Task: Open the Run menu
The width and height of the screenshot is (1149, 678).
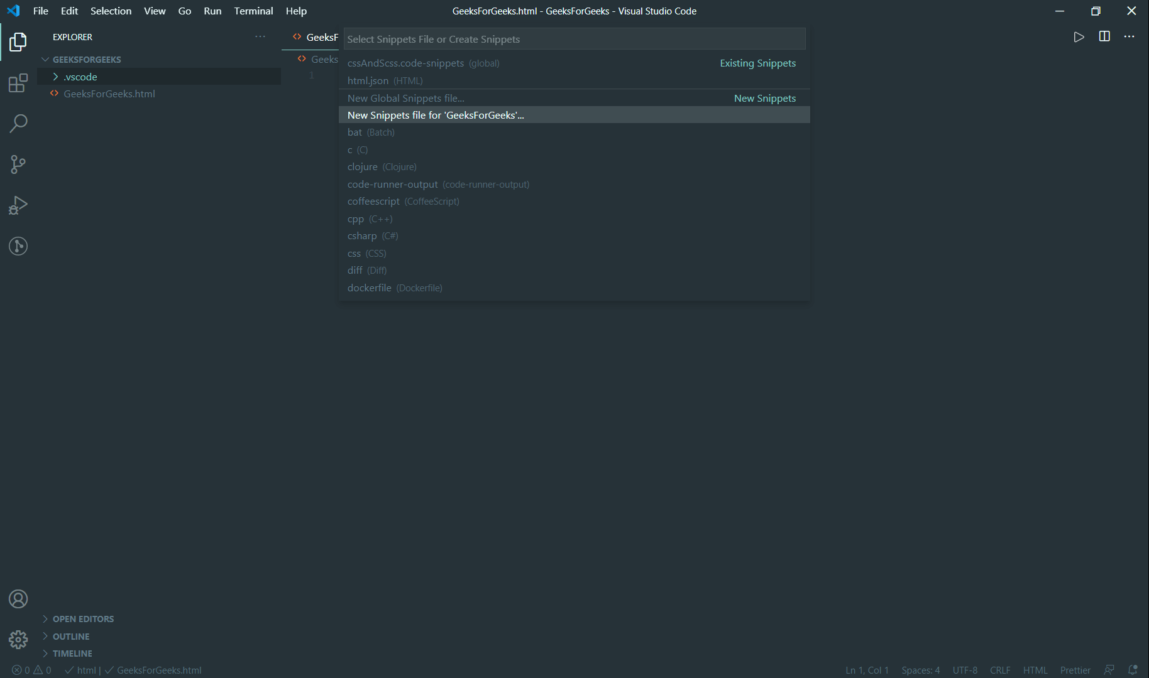Action: point(212,11)
